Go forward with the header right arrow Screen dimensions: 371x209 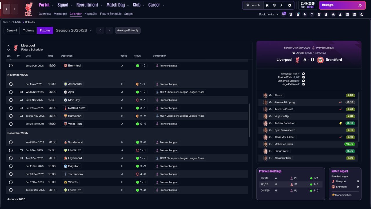coord(15,9)
